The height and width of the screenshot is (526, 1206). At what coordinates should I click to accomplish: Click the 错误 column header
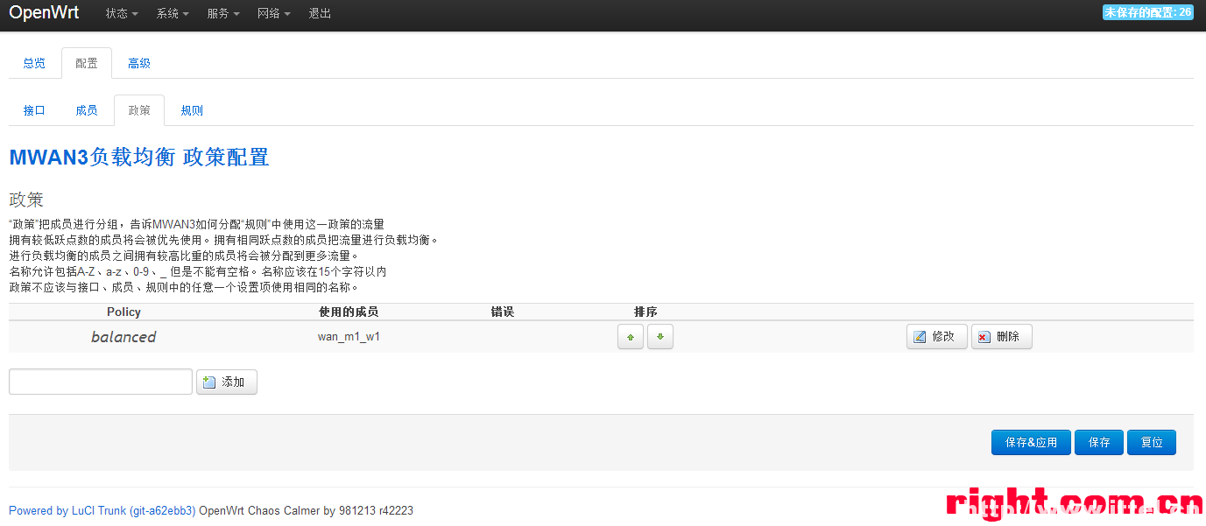(x=503, y=312)
